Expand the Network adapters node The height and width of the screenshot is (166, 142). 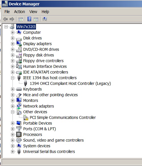pyautogui.click(x=12, y=106)
